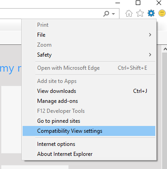
Task: Open the Home page icon
Action: 129,14
